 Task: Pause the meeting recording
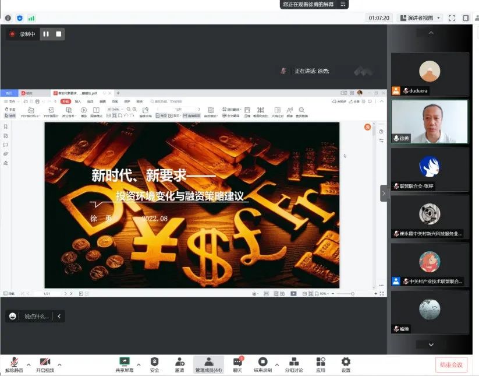(46, 34)
